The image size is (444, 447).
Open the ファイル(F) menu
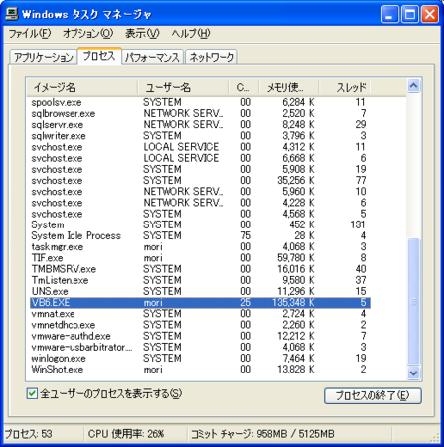30,34
